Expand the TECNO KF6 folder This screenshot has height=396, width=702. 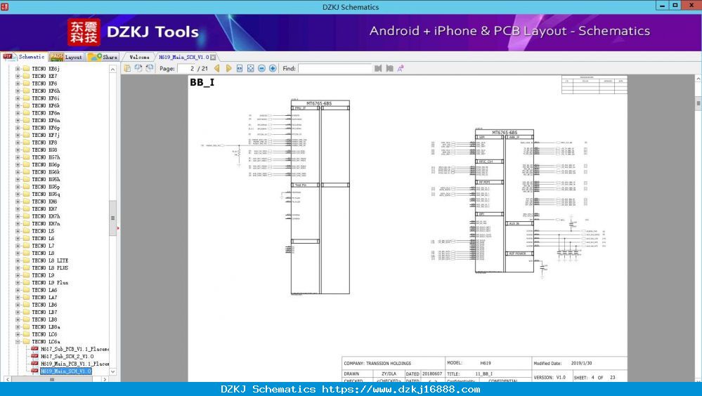click(x=18, y=84)
